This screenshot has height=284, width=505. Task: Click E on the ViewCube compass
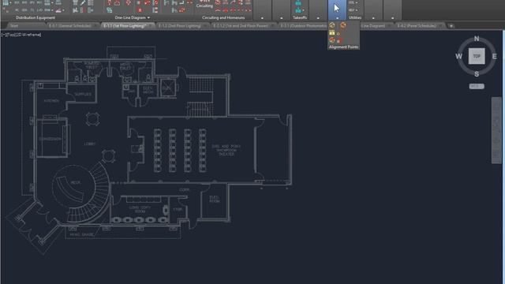click(x=495, y=56)
